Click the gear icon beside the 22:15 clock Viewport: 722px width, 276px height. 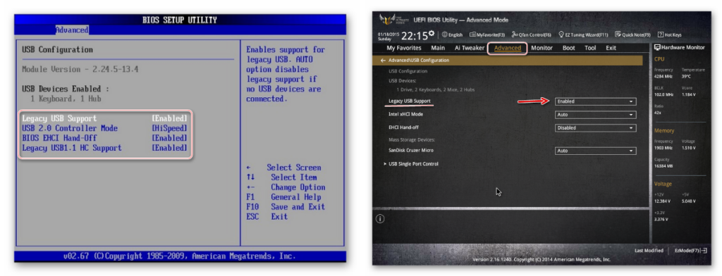click(x=431, y=34)
